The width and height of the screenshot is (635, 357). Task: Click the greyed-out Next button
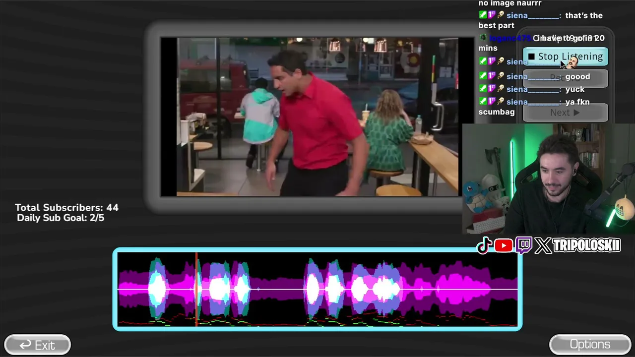point(566,113)
